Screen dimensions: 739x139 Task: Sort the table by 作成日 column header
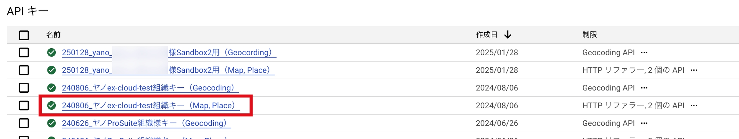[487, 35]
